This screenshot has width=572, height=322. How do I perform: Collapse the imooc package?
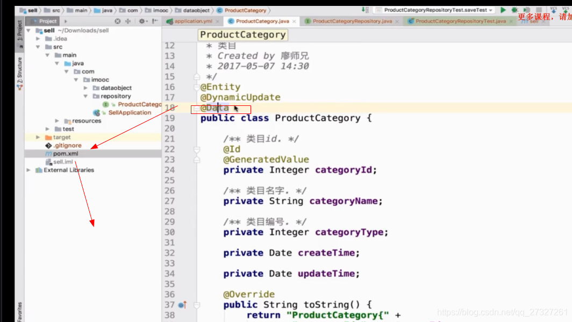pyautogui.click(x=76, y=80)
